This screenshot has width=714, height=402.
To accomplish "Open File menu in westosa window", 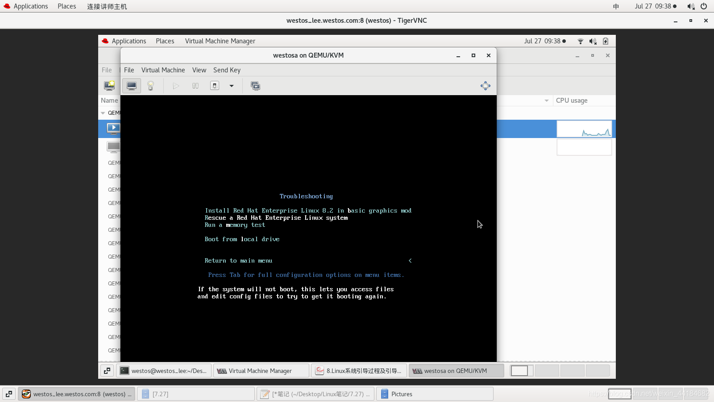I will [129, 70].
